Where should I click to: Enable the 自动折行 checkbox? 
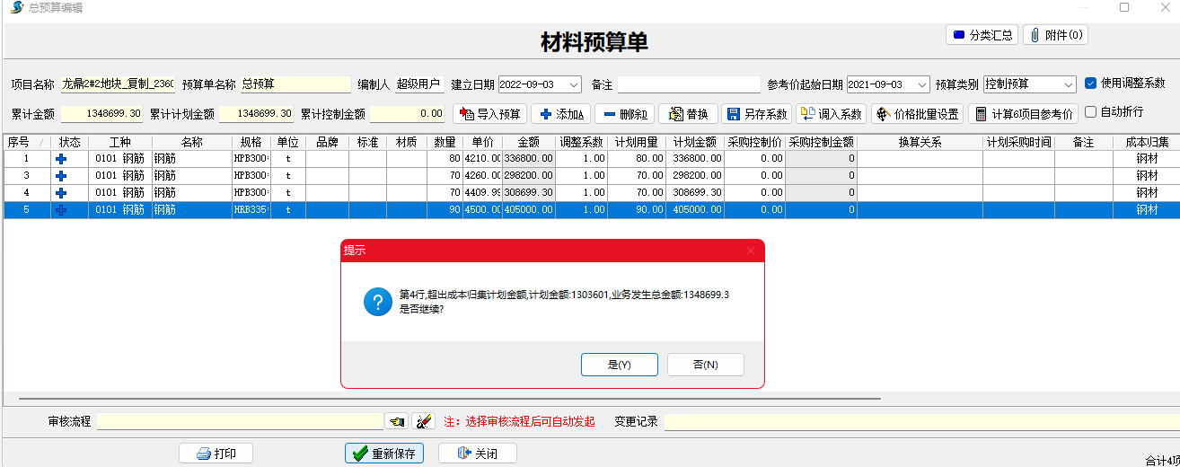[1090, 112]
